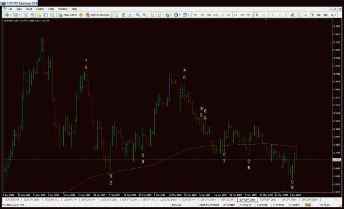Click the Expert Advisors button
The image size is (344, 209).
point(97,15)
